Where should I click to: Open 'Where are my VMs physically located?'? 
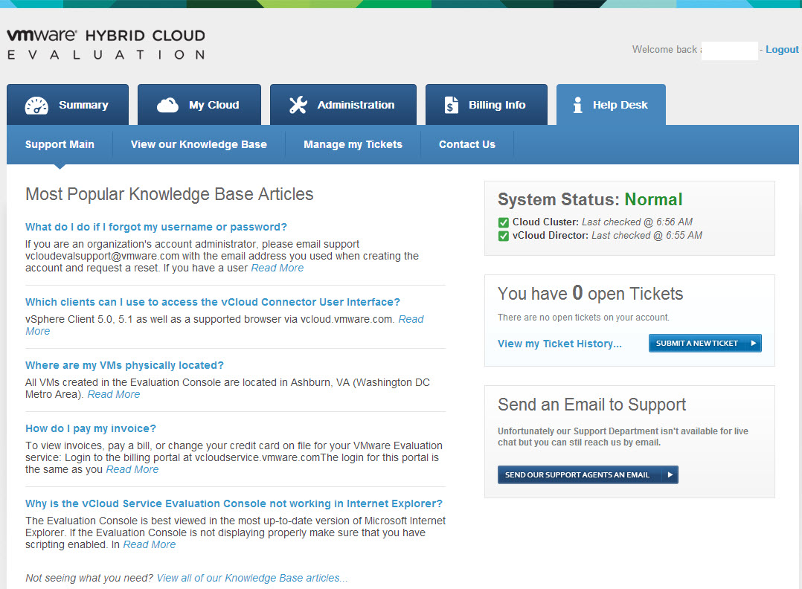pos(124,366)
